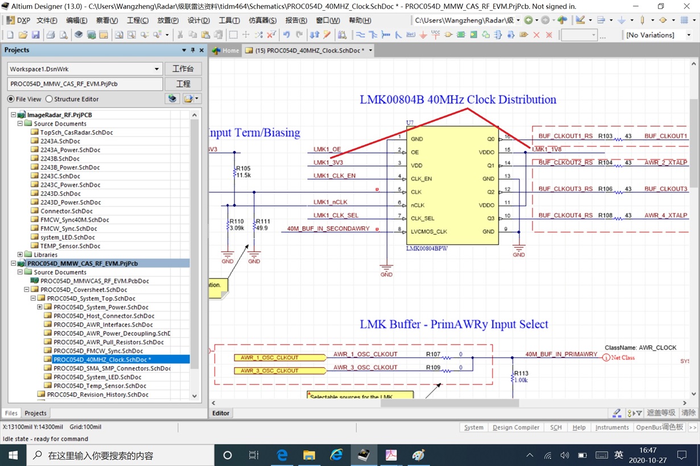Click the open folder toolbar icon

tap(23, 35)
